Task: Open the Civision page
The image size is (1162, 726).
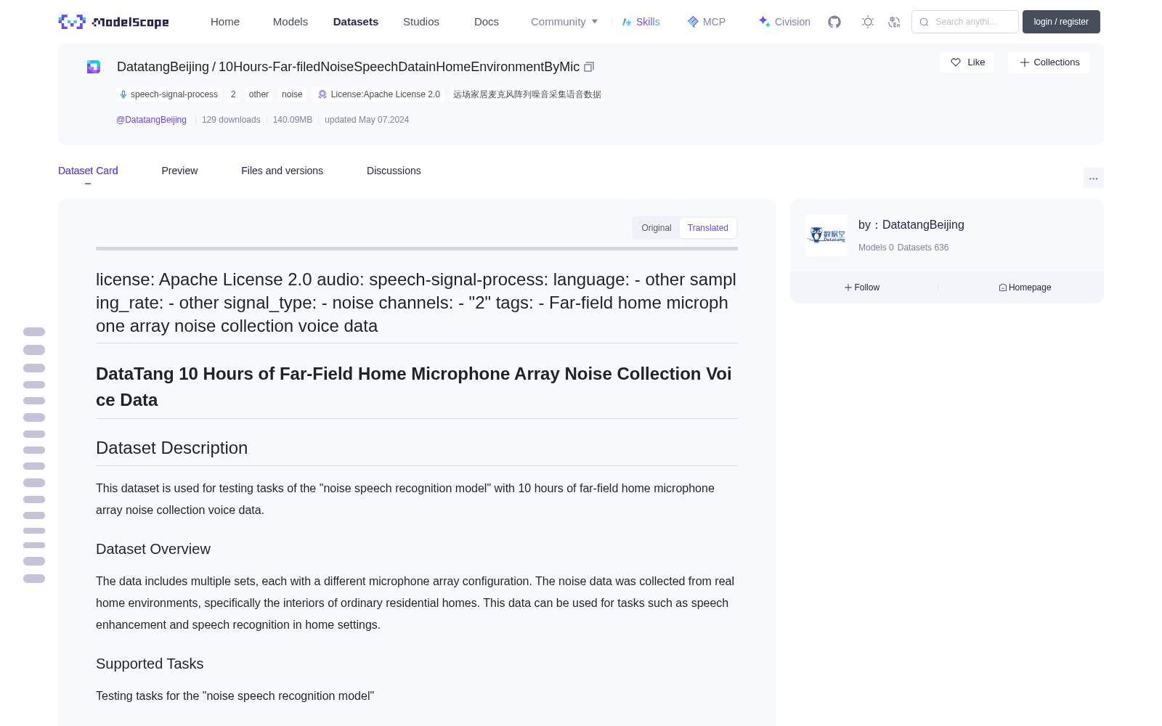Action: [784, 22]
